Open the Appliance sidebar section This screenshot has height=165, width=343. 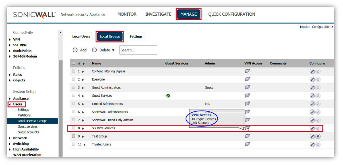(21, 99)
